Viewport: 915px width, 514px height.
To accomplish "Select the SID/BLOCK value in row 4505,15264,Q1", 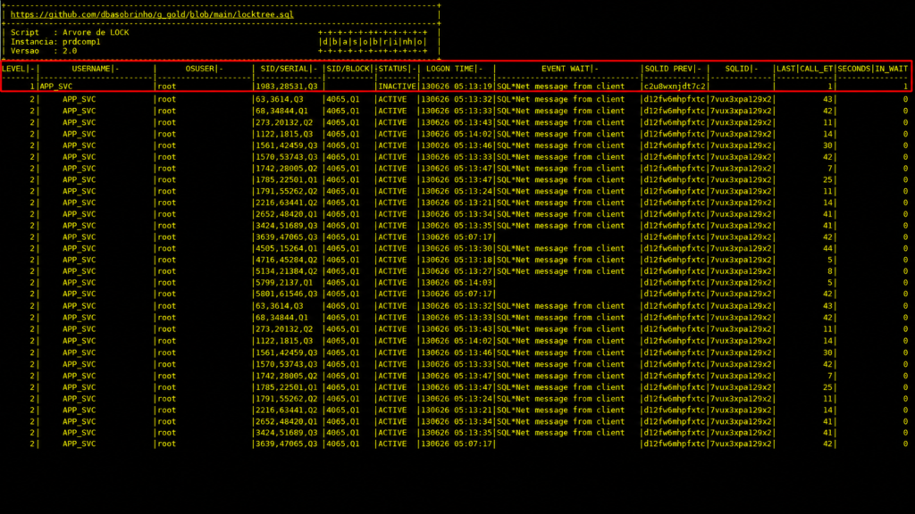I will click(343, 248).
